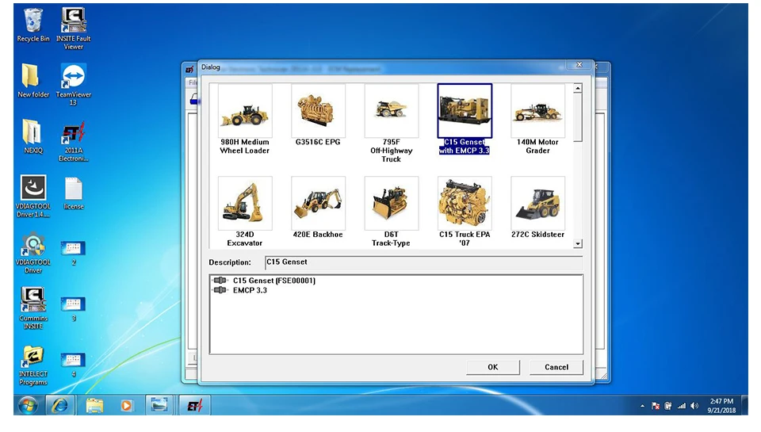Click the ECM icon beside EMCP 3.3
This screenshot has height=432, width=761.
coord(220,290)
